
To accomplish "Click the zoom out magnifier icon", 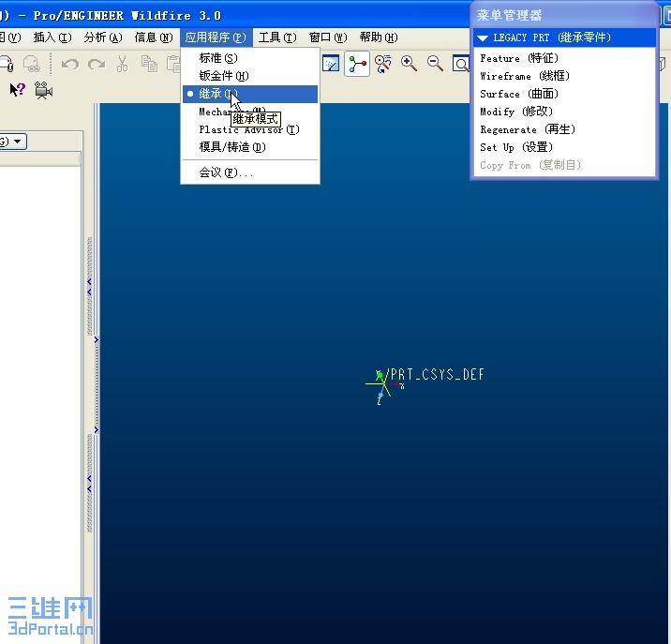I will click(x=435, y=64).
